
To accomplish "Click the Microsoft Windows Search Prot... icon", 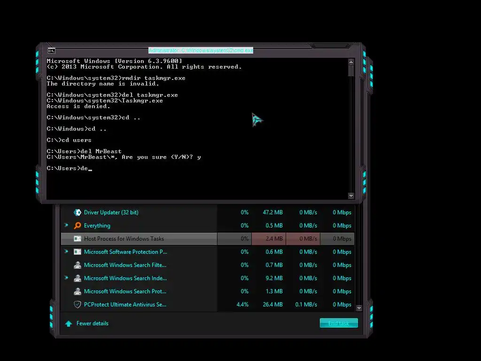I will pyautogui.click(x=78, y=291).
